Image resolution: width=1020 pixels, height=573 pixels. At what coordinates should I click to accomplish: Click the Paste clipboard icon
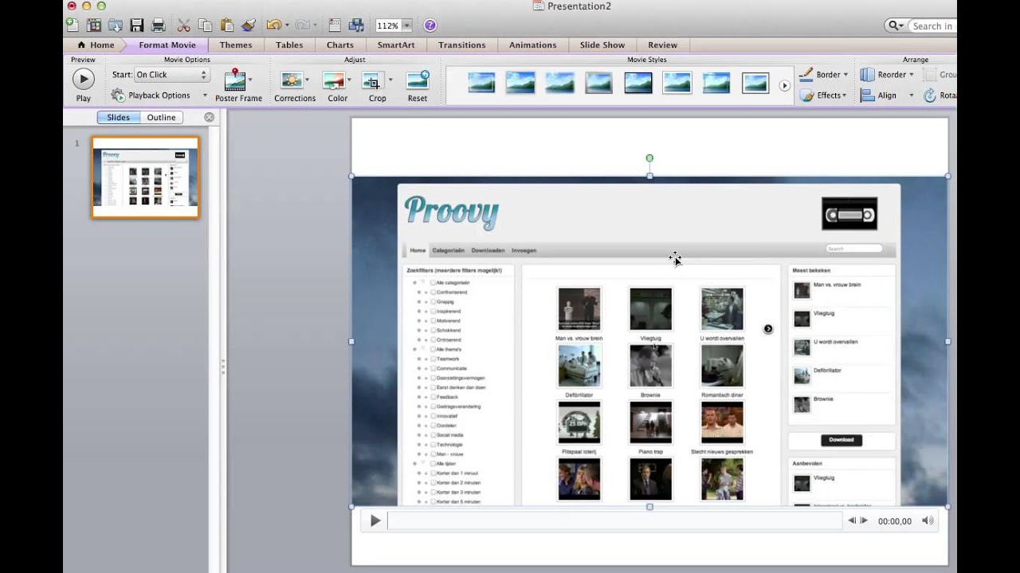click(x=226, y=25)
